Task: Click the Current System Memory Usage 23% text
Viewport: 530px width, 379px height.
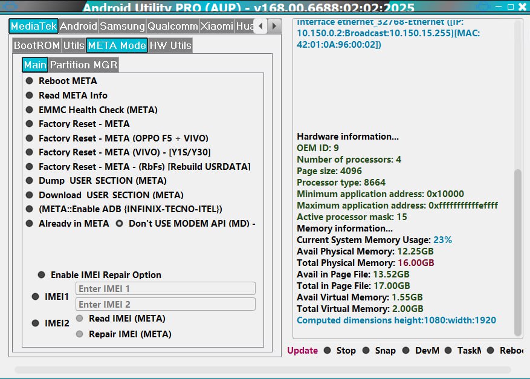Action: click(x=374, y=240)
